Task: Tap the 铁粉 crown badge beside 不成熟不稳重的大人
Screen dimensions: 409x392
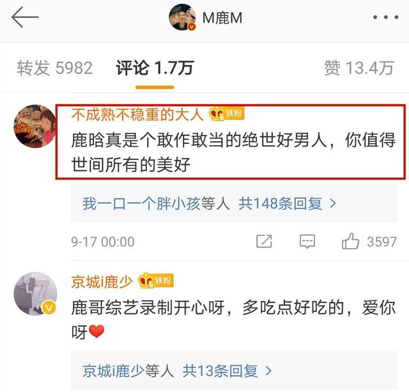Action: [226, 114]
